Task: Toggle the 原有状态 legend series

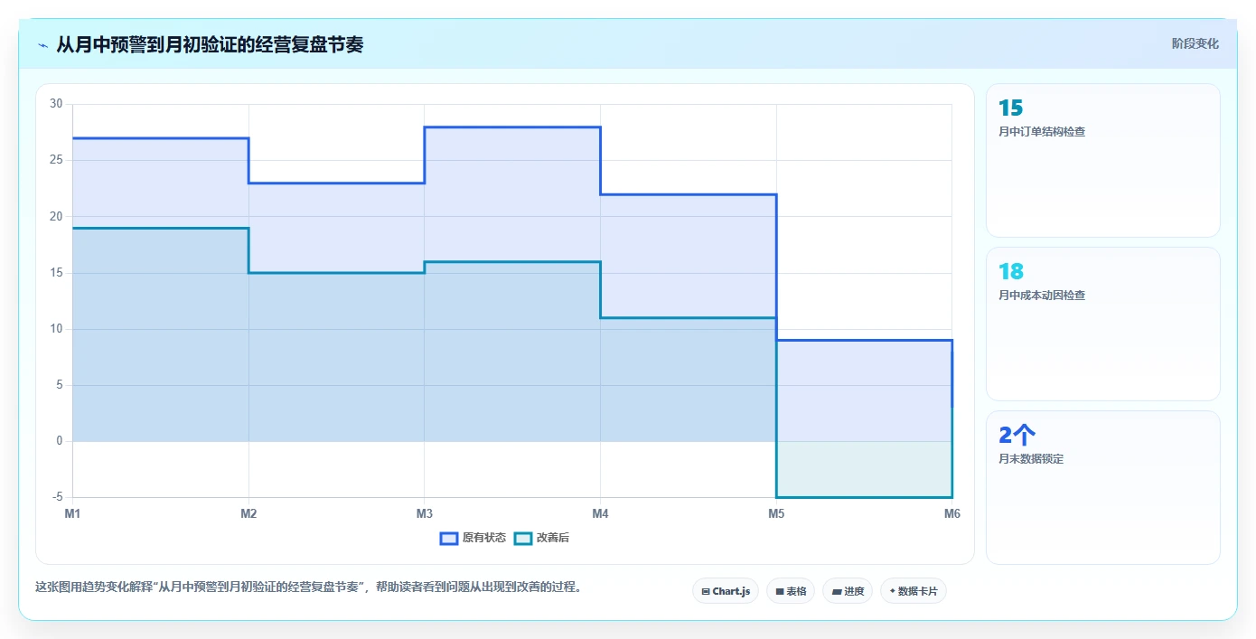Action: pyautogui.click(x=473, y=538)
